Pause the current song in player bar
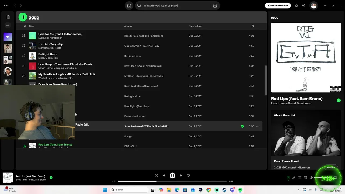The width and height of the screenshot is (345, 194). 172,175
